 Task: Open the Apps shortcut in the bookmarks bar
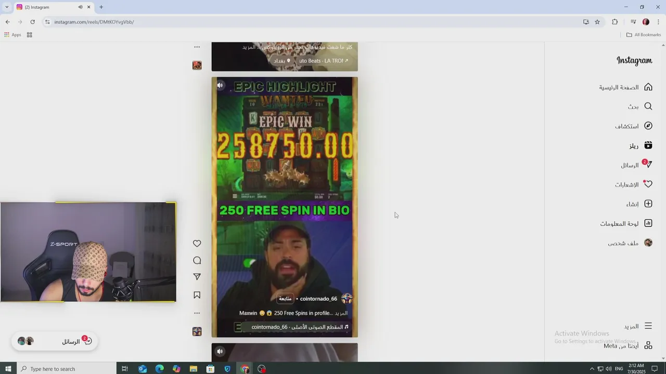pos(12,35)
